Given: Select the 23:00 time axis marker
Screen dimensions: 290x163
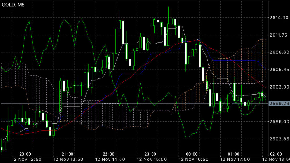Looking at the screenshot, I should pyautogui.click(x=150, y=154).
